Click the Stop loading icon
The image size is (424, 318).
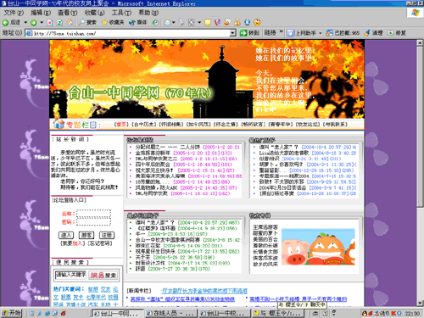coord(50,22)
